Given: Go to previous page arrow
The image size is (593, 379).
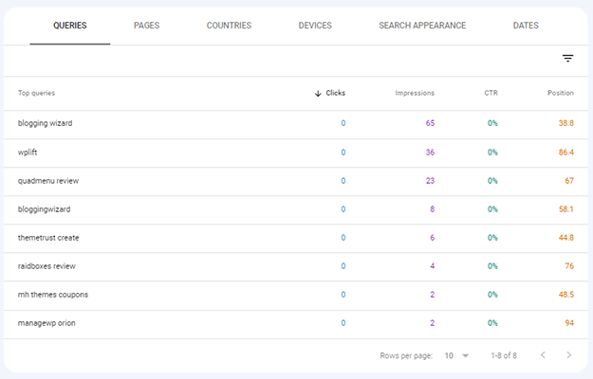Looking at the screenshot, I should point(543,355).
